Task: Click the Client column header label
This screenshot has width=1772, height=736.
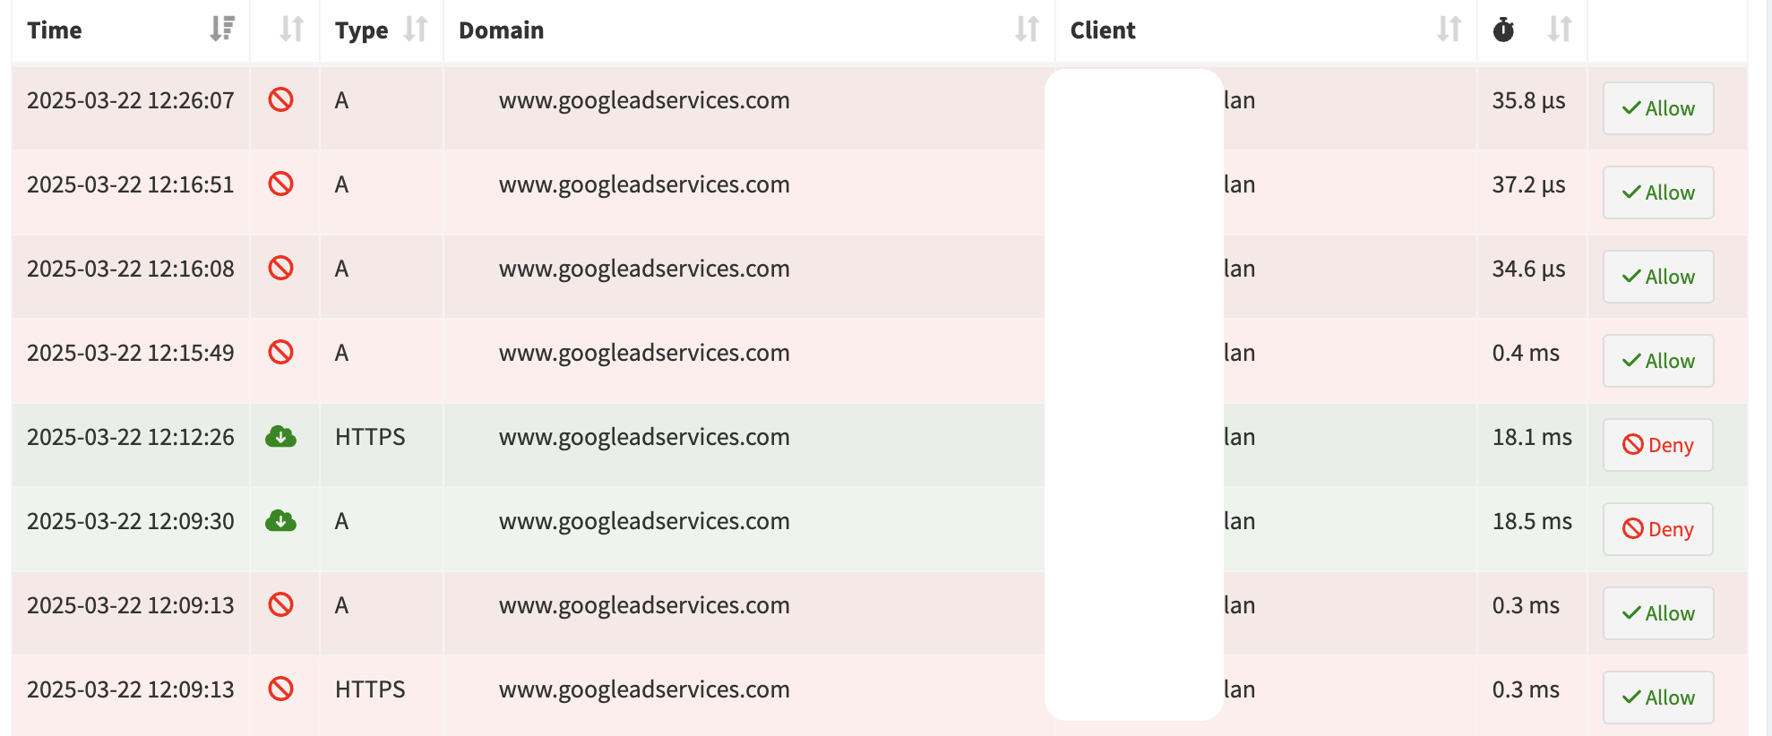Action: click(x=1103, y=30)
